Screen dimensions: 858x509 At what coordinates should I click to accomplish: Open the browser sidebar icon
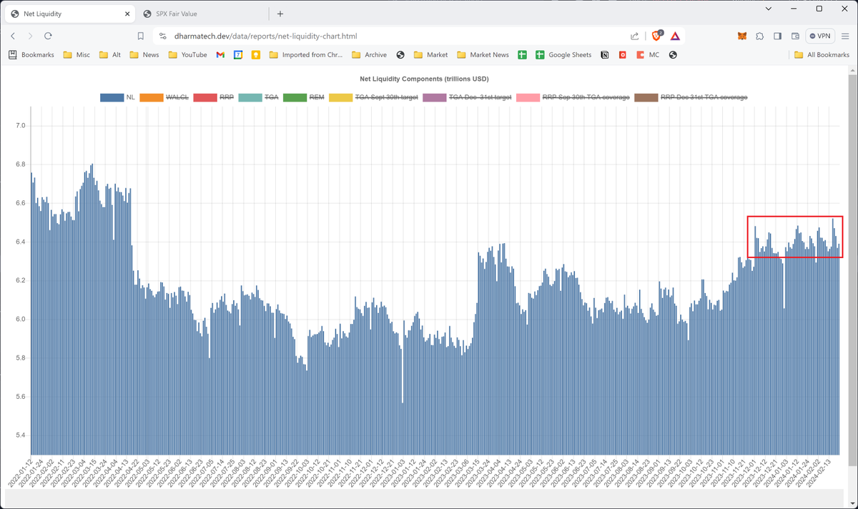pyautogui.click(x=776, y=36)
